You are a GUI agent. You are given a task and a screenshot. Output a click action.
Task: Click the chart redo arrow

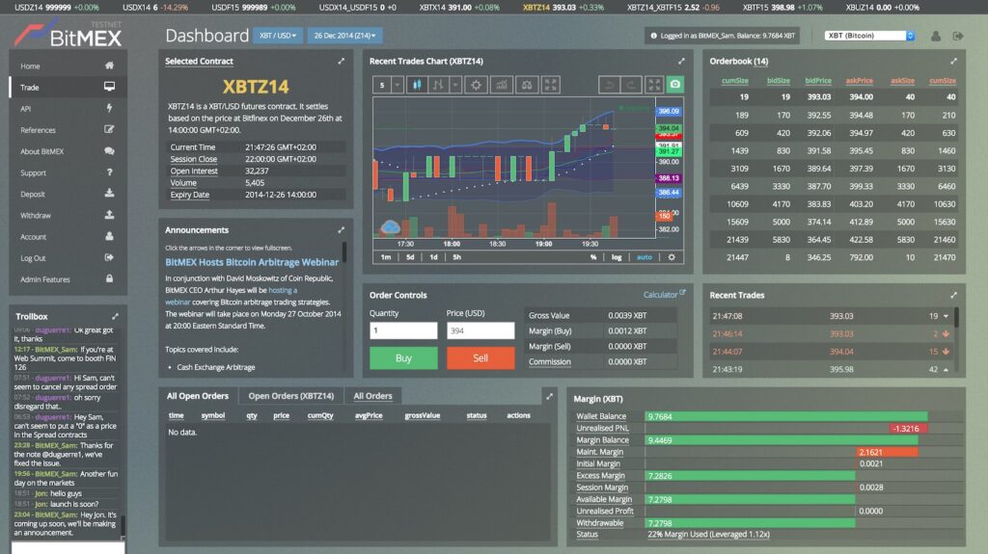coord(631,85)
